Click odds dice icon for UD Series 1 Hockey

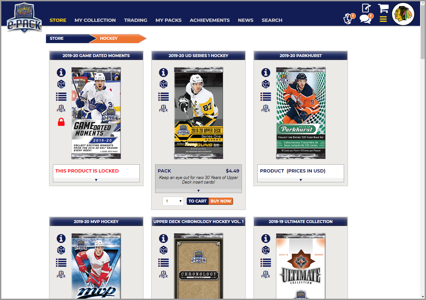[x=164, y=84]
